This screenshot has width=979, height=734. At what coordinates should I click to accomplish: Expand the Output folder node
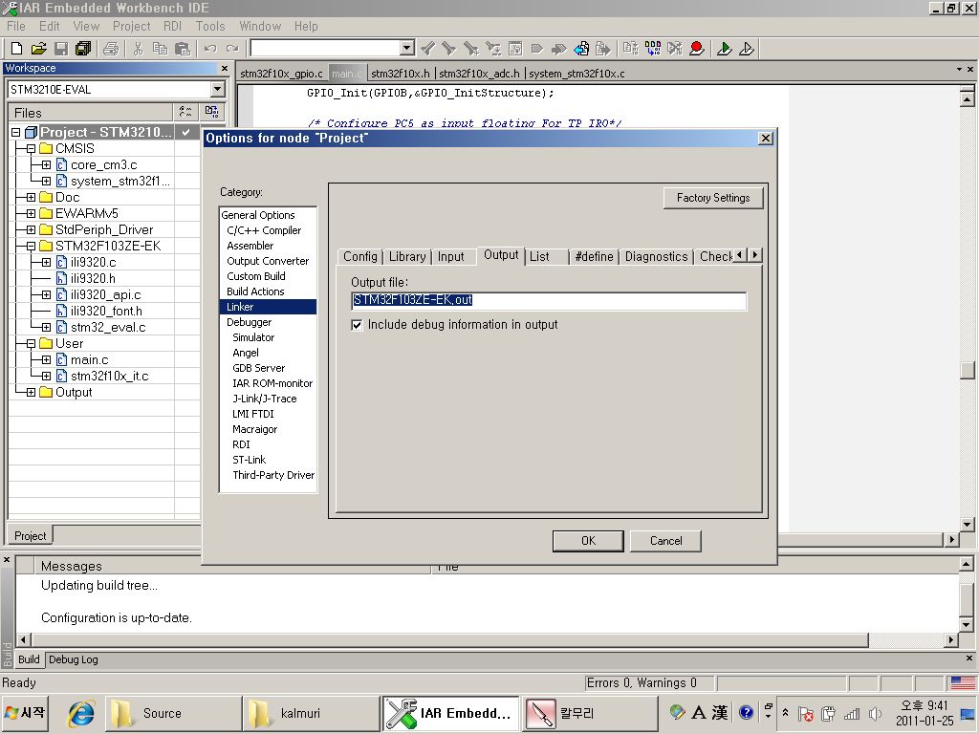click(x=31, y=392)
